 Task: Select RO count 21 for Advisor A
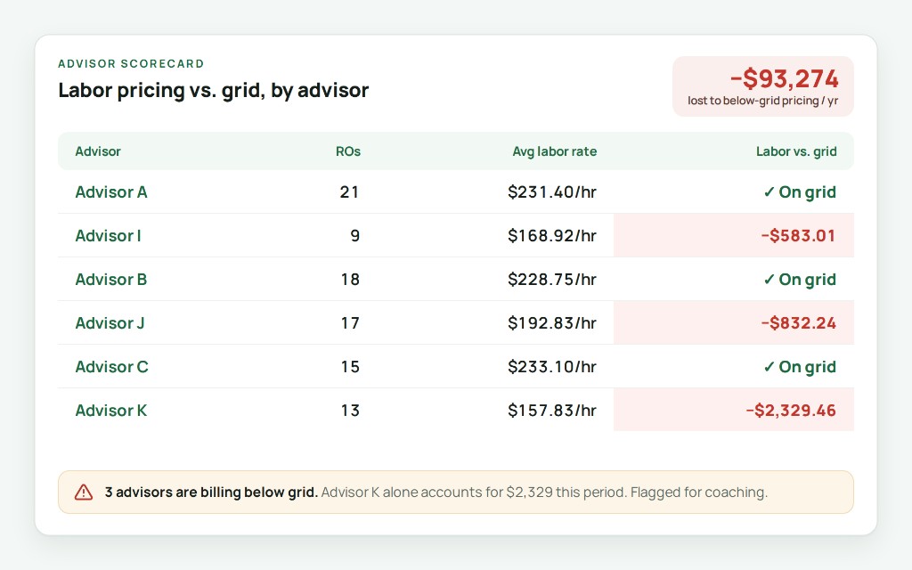pos(349,192)
